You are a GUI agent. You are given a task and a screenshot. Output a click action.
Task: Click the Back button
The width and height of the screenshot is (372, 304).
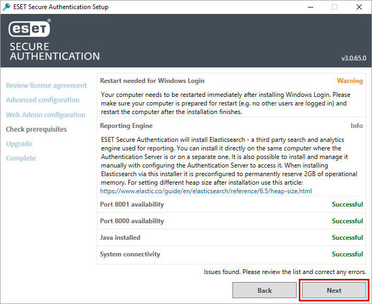point(265,290)
